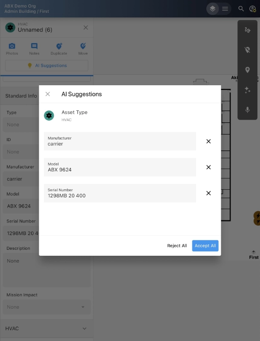Remove the Serial Number suggestion

[x=208, y=193]
